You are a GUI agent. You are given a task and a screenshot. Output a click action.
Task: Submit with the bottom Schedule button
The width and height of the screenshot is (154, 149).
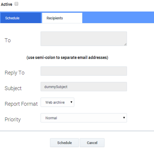(x=64, y=143)
